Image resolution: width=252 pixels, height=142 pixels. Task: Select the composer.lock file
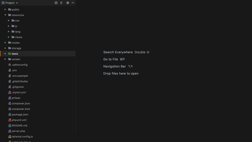21,109
